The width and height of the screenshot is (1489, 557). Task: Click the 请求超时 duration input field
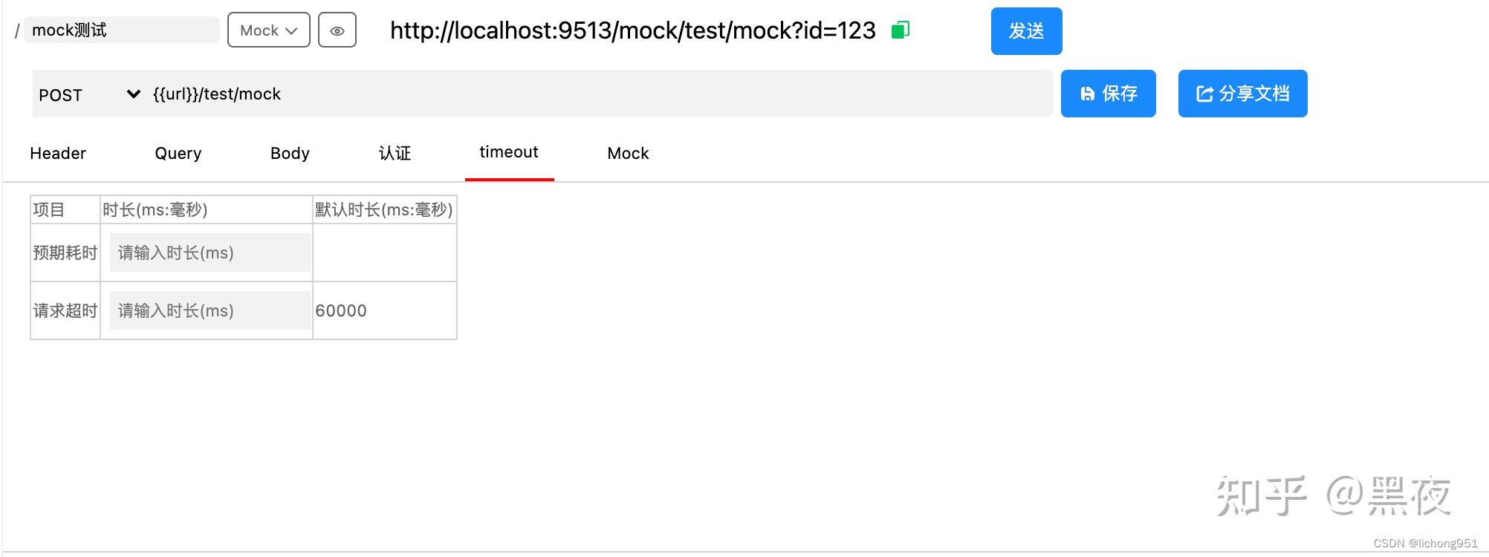pyautogui.click(x=210, y=310)
